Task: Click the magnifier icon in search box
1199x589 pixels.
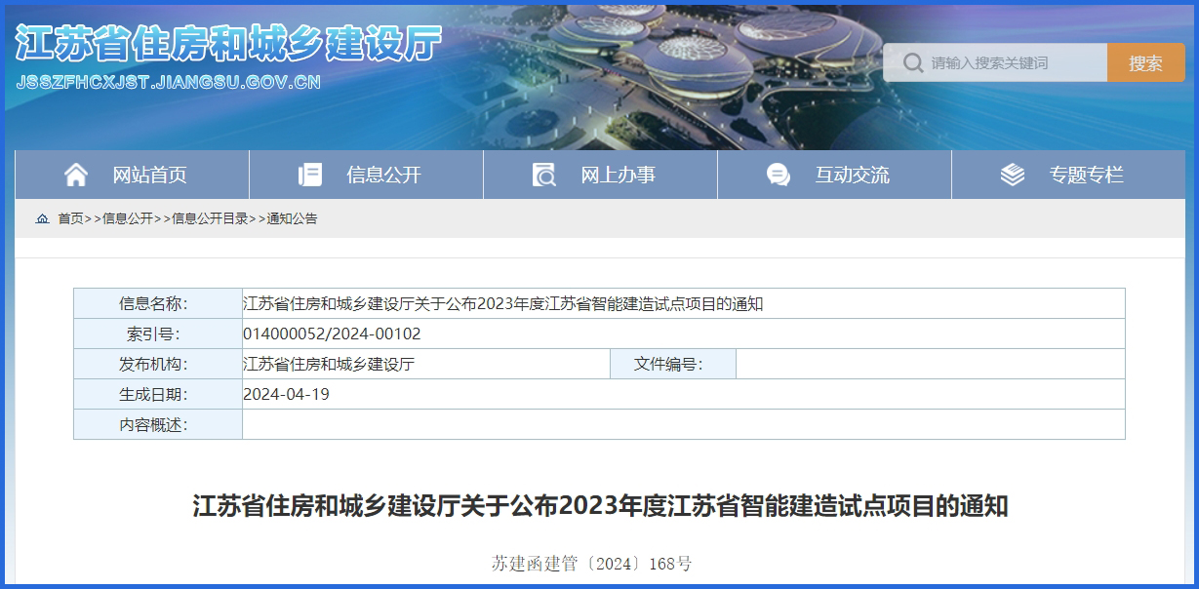Action: pyautogui.click(x=913, y=62)
